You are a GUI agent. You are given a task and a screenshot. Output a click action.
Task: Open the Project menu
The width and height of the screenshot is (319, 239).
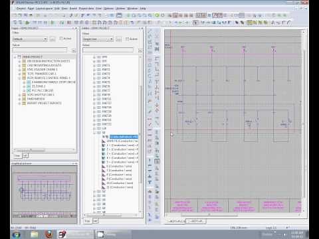tap(21, 9)
